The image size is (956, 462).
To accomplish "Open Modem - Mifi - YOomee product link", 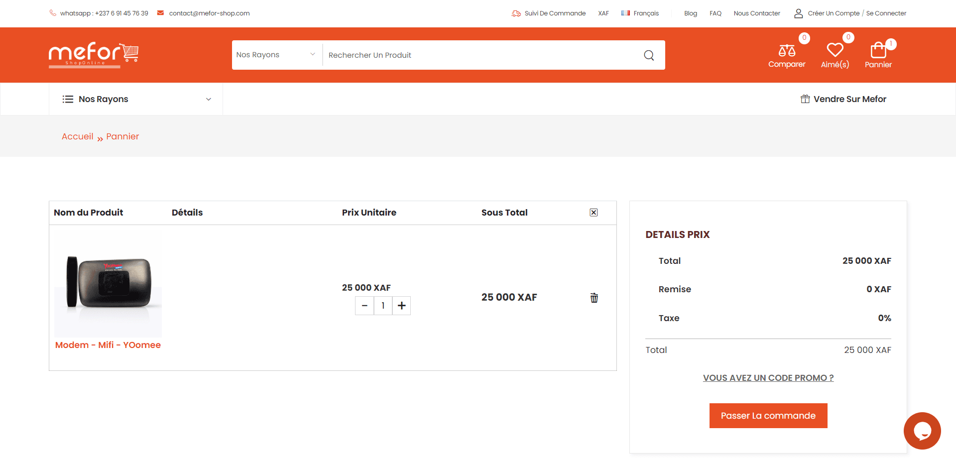I will (x=108, y=345).
